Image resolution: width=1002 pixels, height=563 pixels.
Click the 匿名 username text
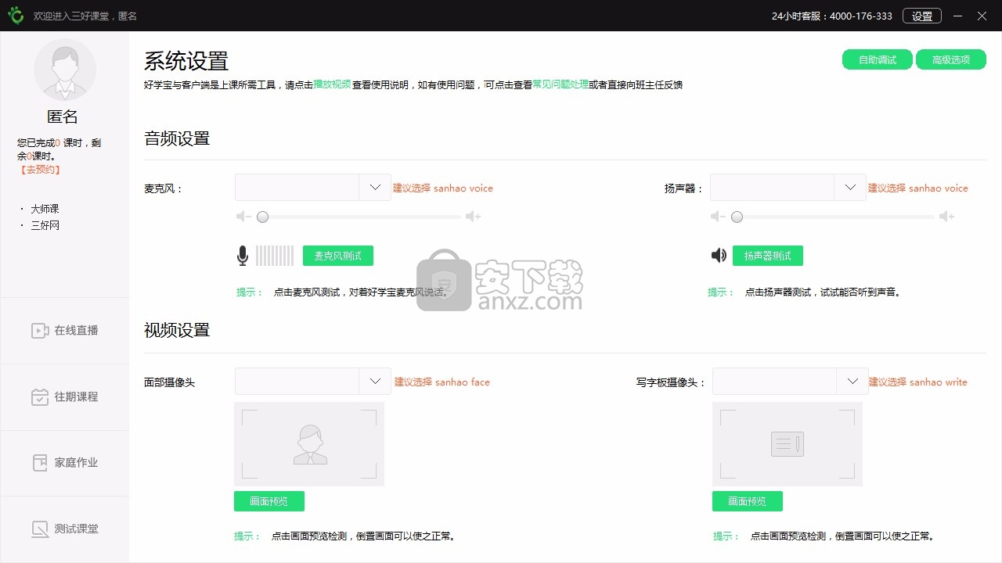[x=63, y=117]
